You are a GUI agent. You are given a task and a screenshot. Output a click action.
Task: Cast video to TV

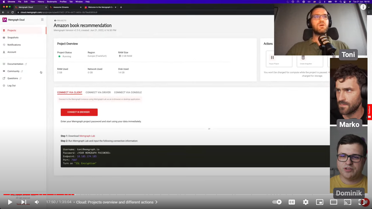(348, 202)
